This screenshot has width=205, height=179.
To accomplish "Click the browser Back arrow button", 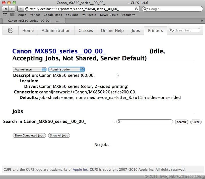I will pyautogui.click(x=6, y=9).
